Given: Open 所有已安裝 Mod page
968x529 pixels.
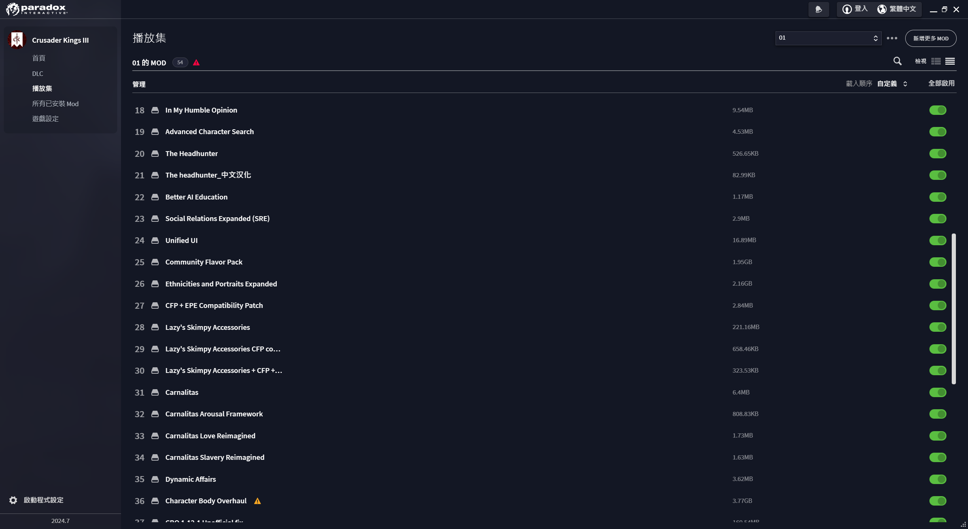Looking at the screenshot, I should 55,104.
